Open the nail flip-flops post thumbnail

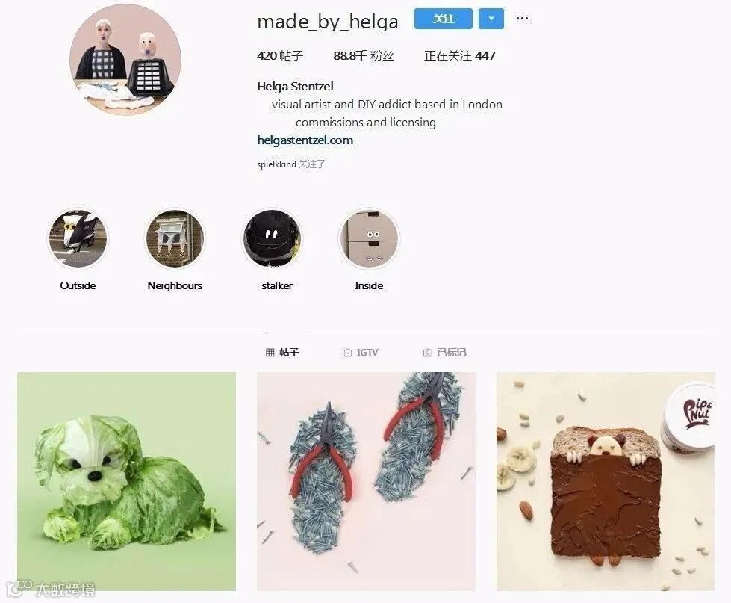[x=366, y=481]
